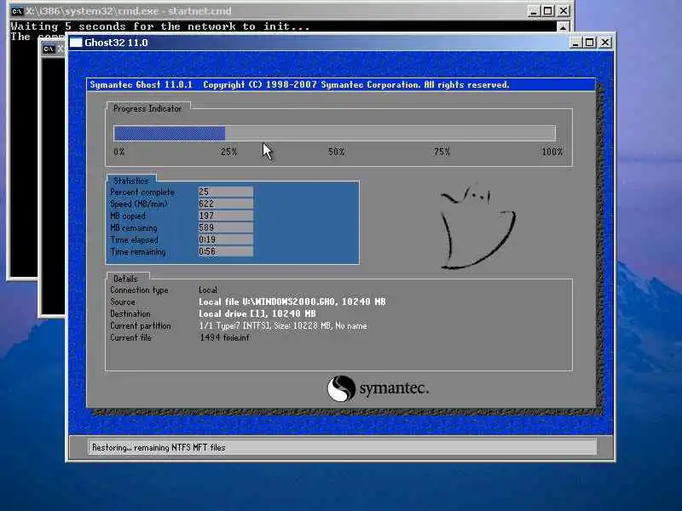682x511 pixels.
Task: Click the cmd.exe window title bar icon
Action: [17, 11]
